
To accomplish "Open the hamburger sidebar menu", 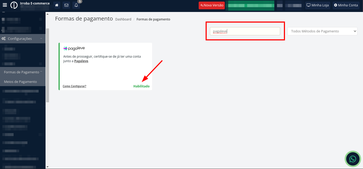I will [x=5, y=5].
